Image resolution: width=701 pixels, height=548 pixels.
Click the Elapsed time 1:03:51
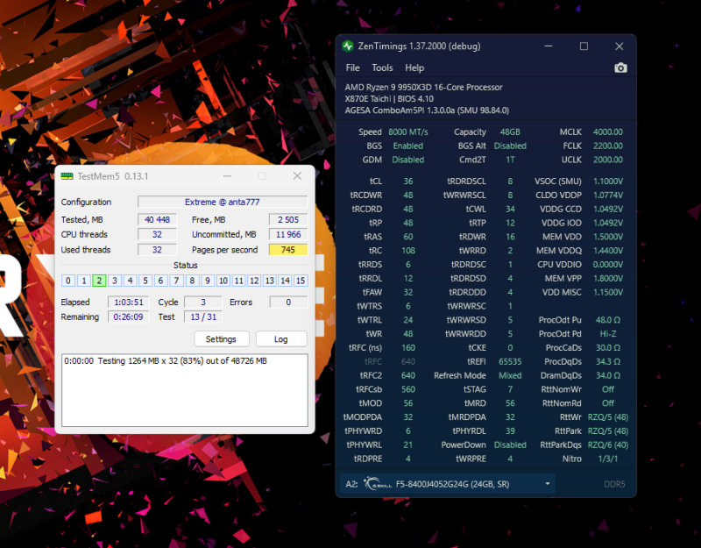click(128, 302)
